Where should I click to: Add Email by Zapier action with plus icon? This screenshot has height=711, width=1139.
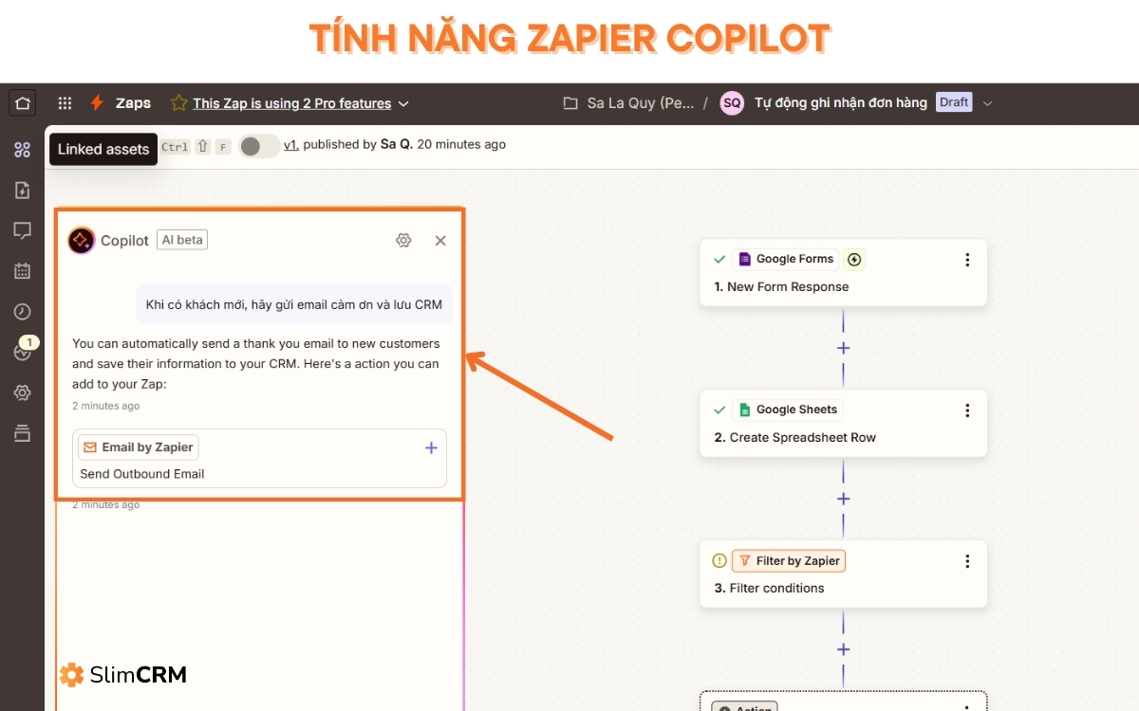[x=431, y=447]
